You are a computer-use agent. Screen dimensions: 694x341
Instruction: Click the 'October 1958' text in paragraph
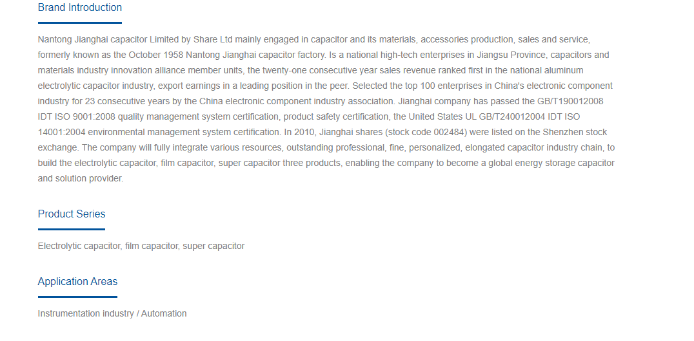click(x=156, y=55)
